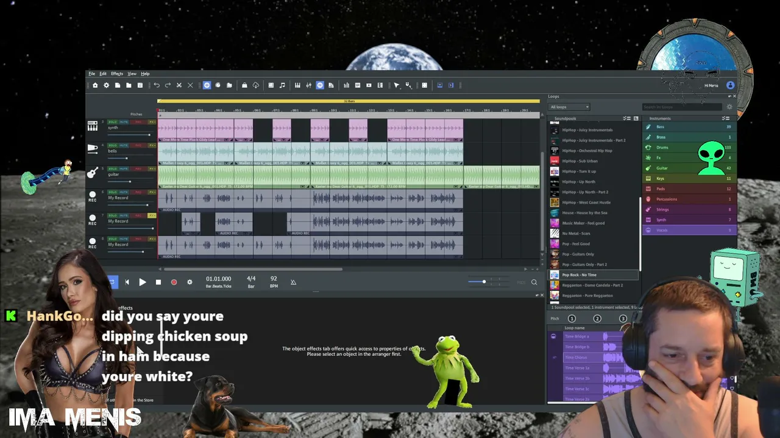Click the magnifier zoom icon in the transport bar
Screen dimensions: 780x438
click(x=534, y=282)
